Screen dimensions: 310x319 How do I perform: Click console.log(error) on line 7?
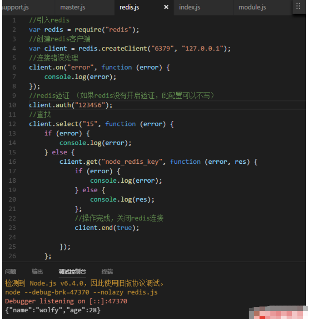click(80, 77)
